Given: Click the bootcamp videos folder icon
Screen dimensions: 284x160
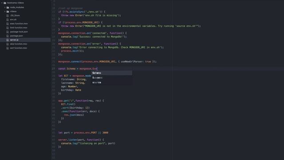Looking at the screenshot, I should pyautogui.click(x=5, y=3).
